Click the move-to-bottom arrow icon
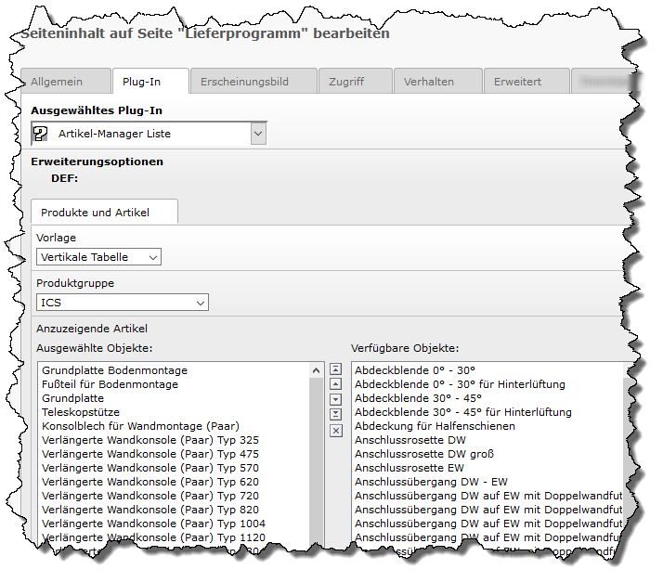 click(336, 414)
